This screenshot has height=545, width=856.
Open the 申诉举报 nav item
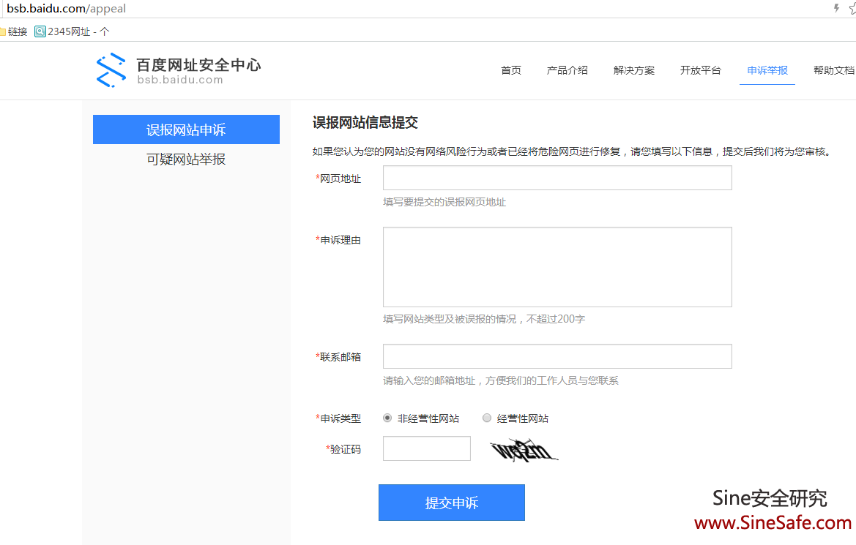coord(767,70)
